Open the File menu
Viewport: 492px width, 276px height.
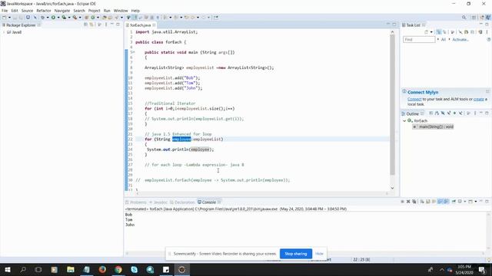click(5, 11)
